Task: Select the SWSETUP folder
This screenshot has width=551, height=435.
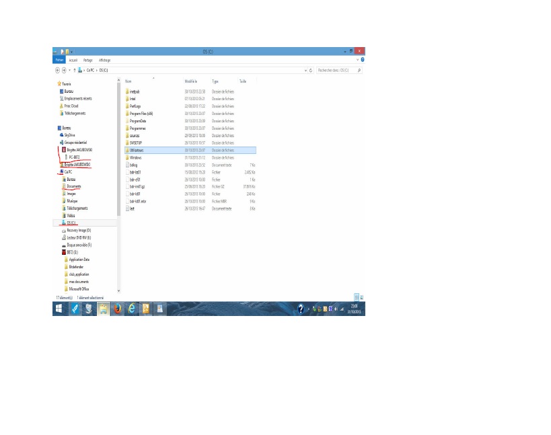Action: [x=136, y=143]
